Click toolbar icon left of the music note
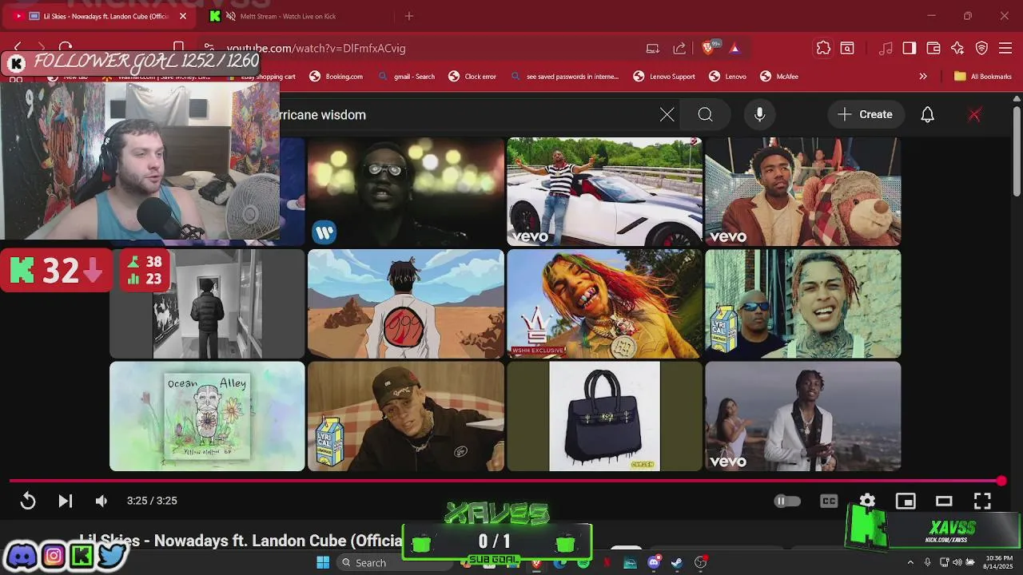Screen dimensions: 1023x575 [x=847, y=49]
